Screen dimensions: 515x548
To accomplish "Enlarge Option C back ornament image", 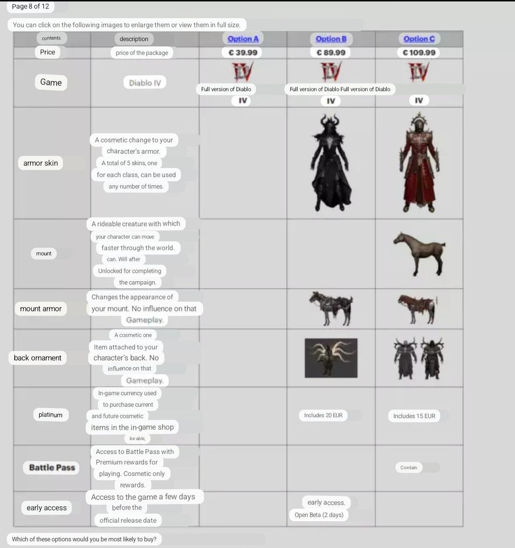I will pyautogui.click(x=419, y=358).
